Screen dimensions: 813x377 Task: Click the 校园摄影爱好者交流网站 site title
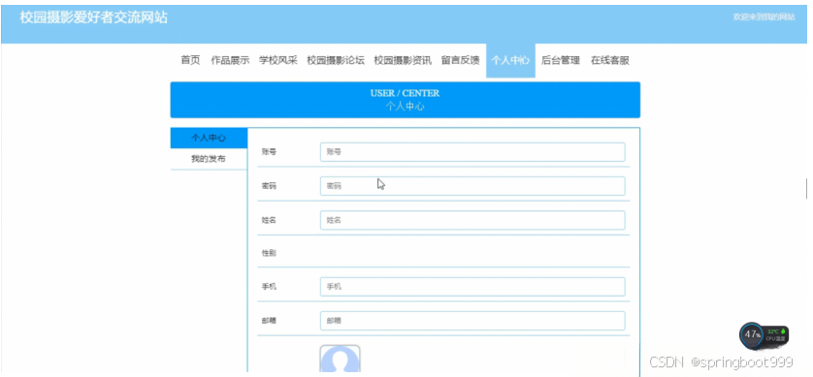pyautogui.click(x=94, y=17)
